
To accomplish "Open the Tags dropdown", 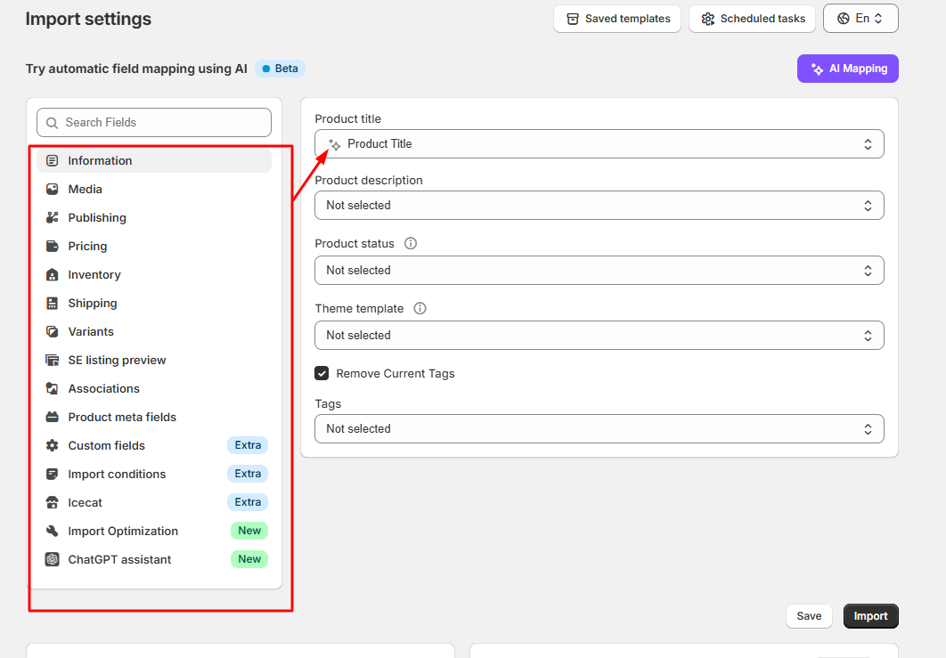I will coord(599,429).
